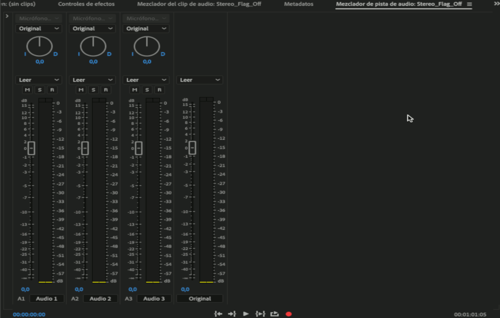
Task: Expand the effects and sends arrow
Action: point(6,16)
